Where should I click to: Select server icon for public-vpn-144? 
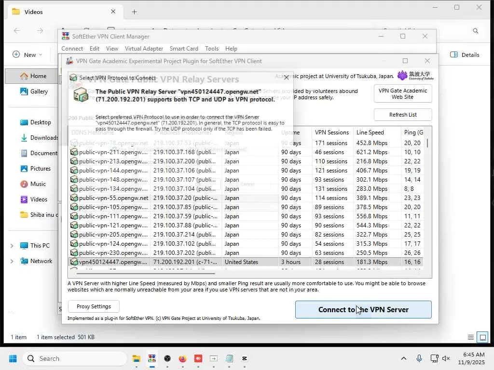(x=74, y=170)
